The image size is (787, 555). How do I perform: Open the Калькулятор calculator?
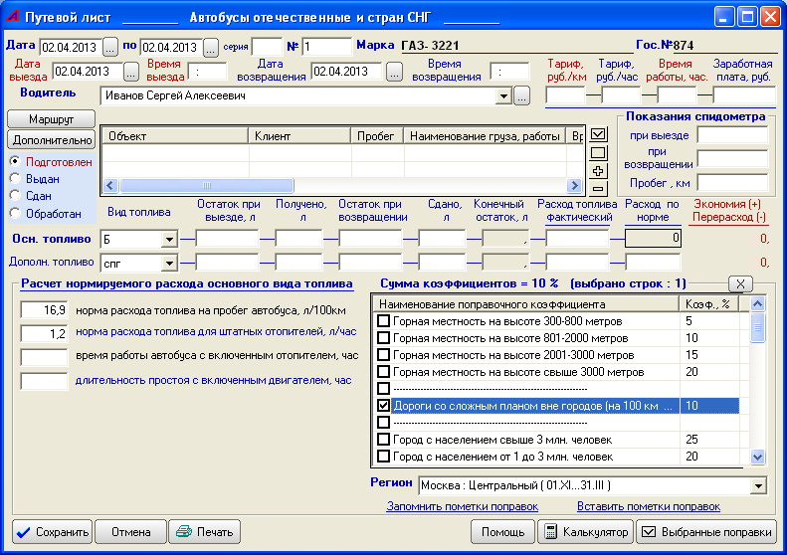coord(583,531)
